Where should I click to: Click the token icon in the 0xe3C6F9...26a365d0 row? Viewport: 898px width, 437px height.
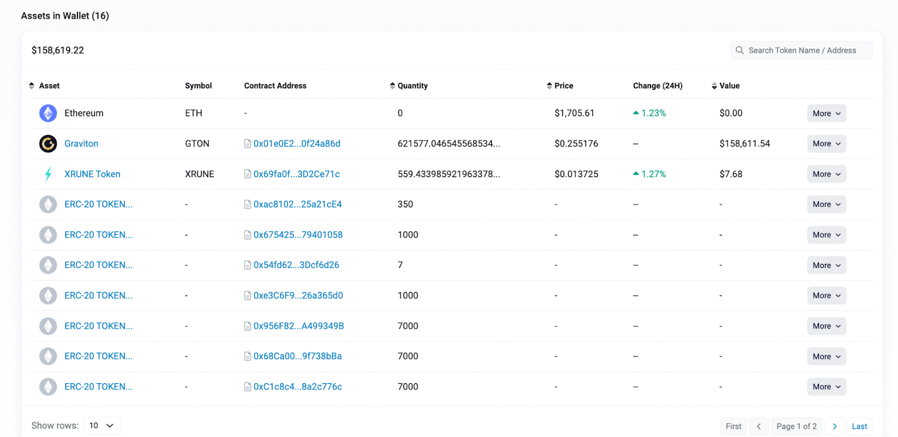48,295
